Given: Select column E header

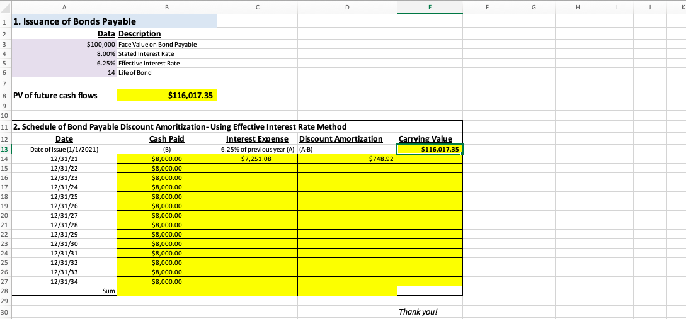Looking at the screenshot, I should pyautogui.click(x=430, y=7).
